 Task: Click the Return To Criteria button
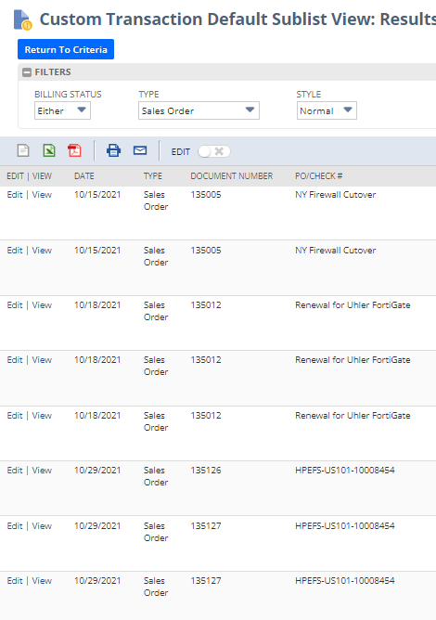click(66, 49)
